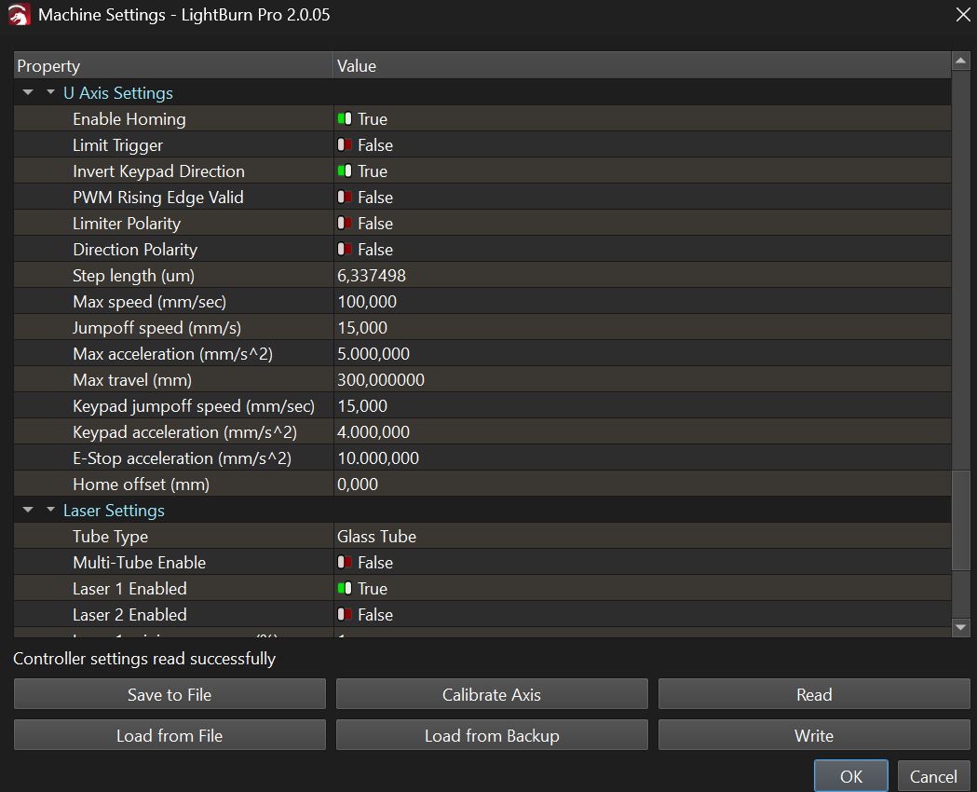Screen dimensions: 977x792
Task: Click the LightBurn logo icon in title bar
Action: coord(19,15)
